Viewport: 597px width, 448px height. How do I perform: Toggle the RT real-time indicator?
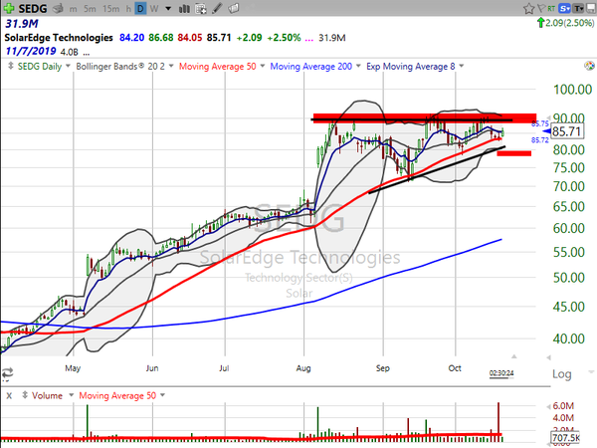pos(551,8)
